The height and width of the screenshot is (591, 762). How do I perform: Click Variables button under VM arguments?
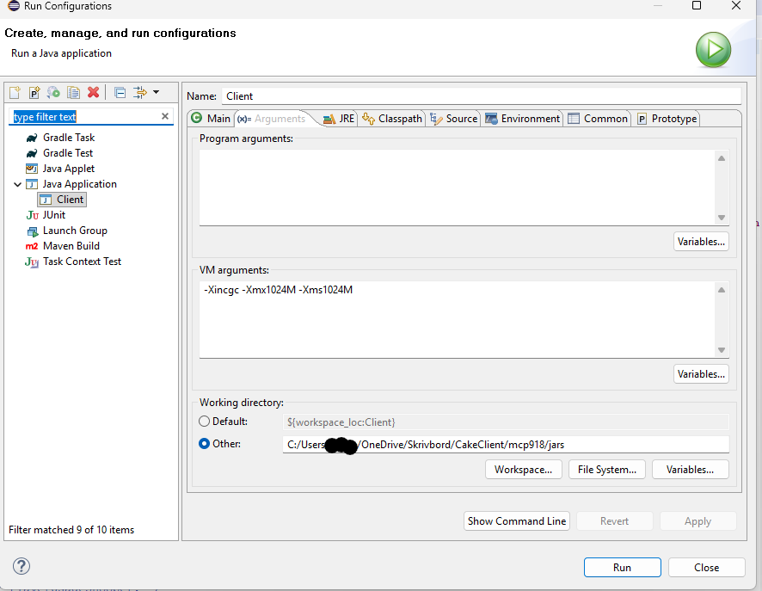(x=701, y=374)
